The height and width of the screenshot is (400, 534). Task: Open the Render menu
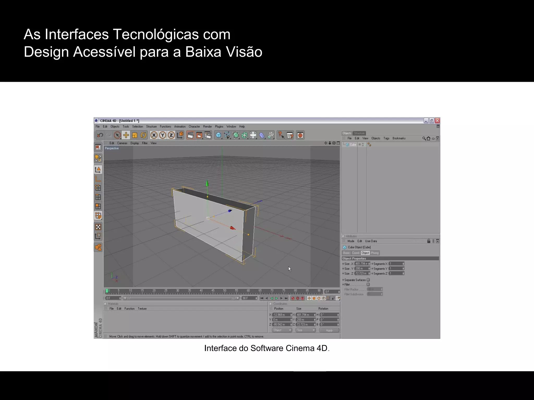(x=208, y=127)
